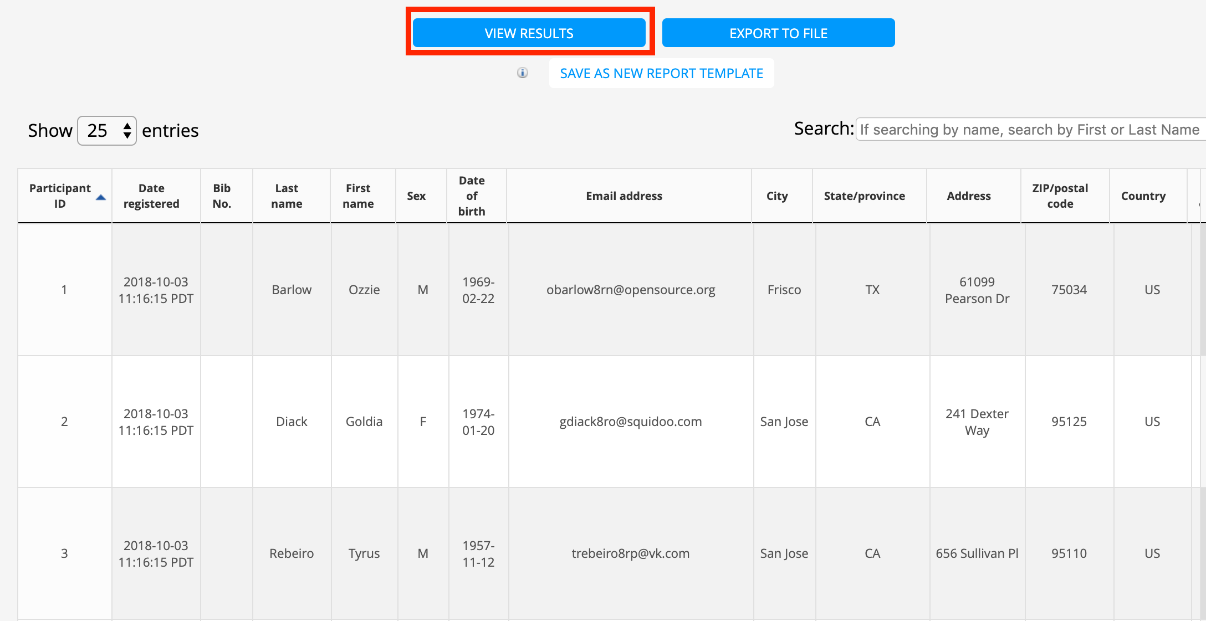1206x621 pixels.
Task: Click email obarlow8rn@opensource.org cell
Action: (x=630, y=290)
